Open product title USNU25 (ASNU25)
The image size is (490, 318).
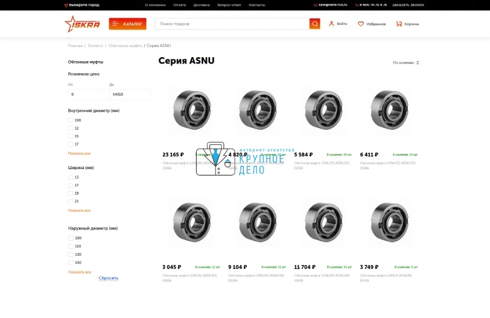321,165
